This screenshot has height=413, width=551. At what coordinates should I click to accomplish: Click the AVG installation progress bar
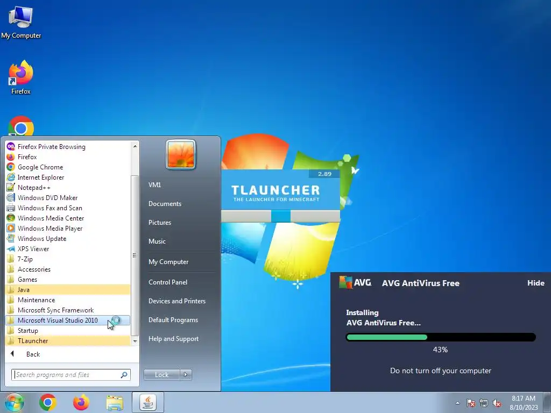tap(441, 337)
